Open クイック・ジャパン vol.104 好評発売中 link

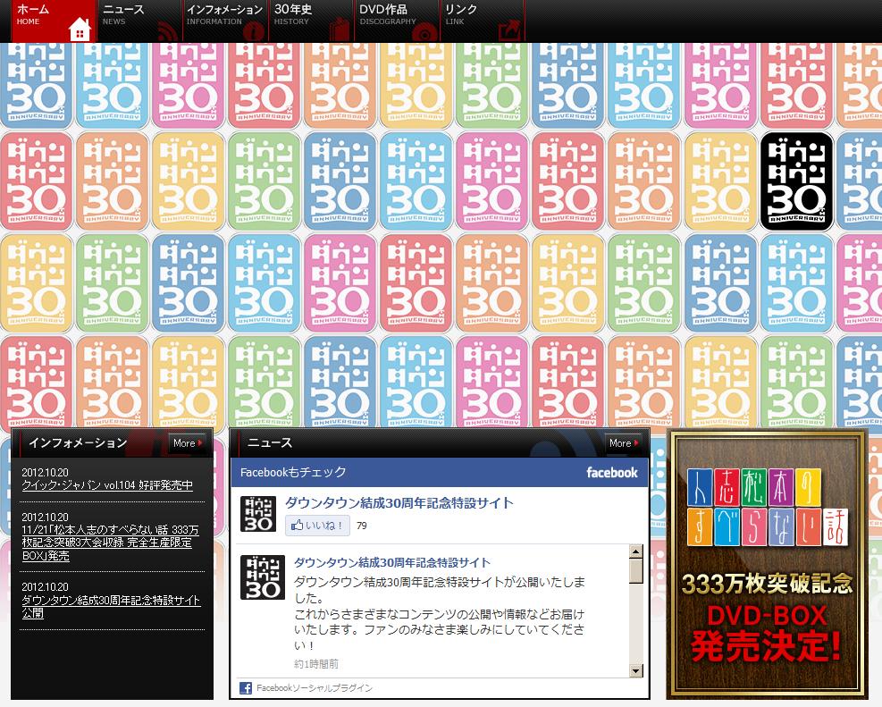pyautogui.click(x=107, y=485)
